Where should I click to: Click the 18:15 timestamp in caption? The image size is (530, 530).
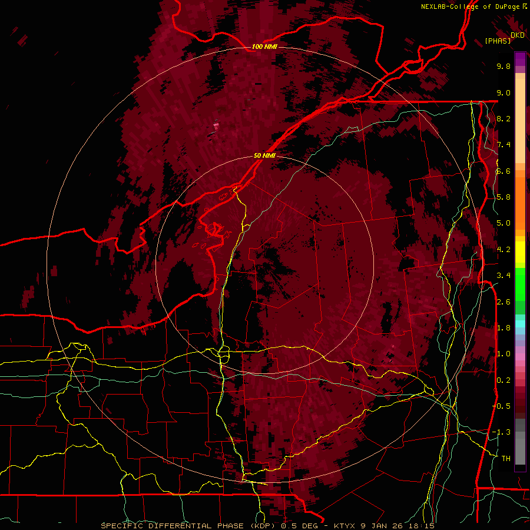422,526
